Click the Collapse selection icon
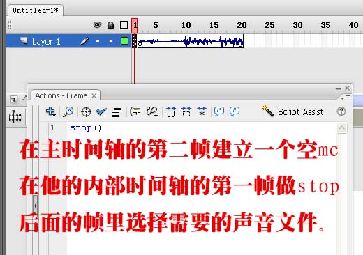This screenshot has width=363, height=255. tap(186, 111)
